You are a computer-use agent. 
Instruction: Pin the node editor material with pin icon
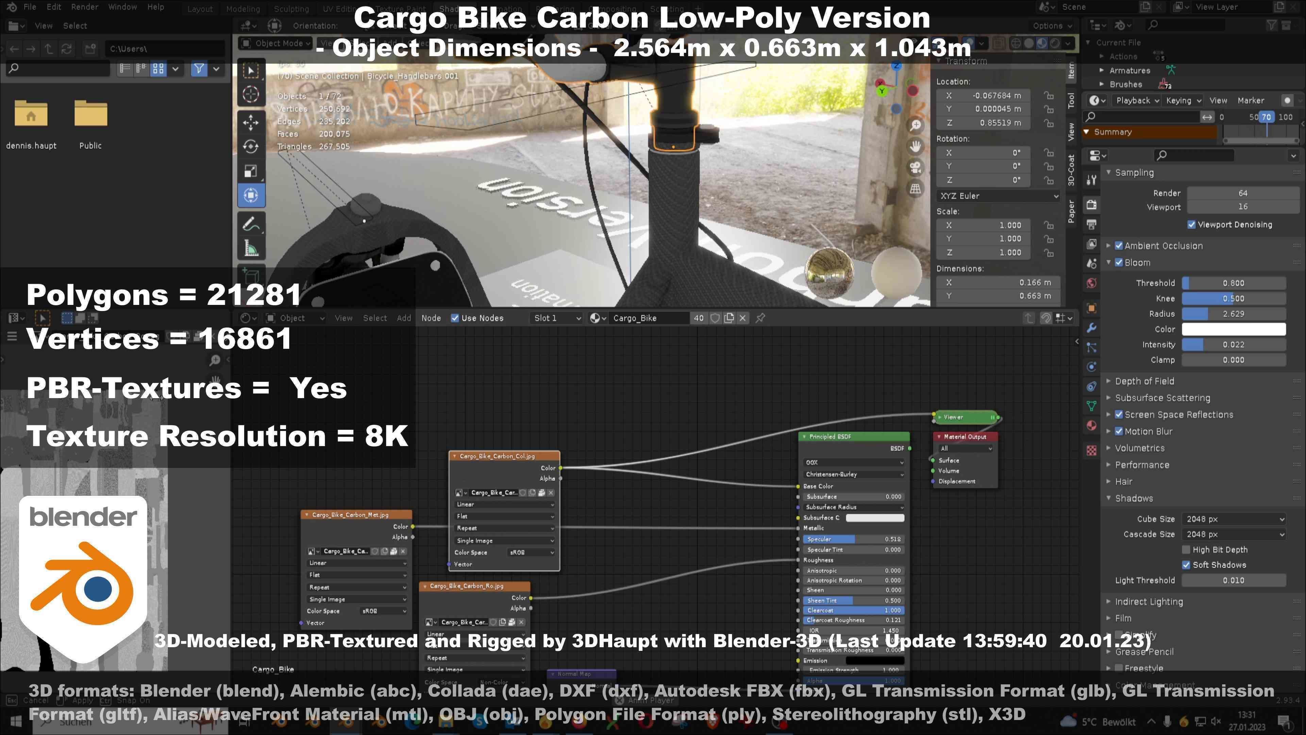[x=760, y=318]
